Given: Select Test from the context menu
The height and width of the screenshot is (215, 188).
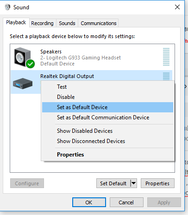Looking at the screenshot, I should 107,87.
